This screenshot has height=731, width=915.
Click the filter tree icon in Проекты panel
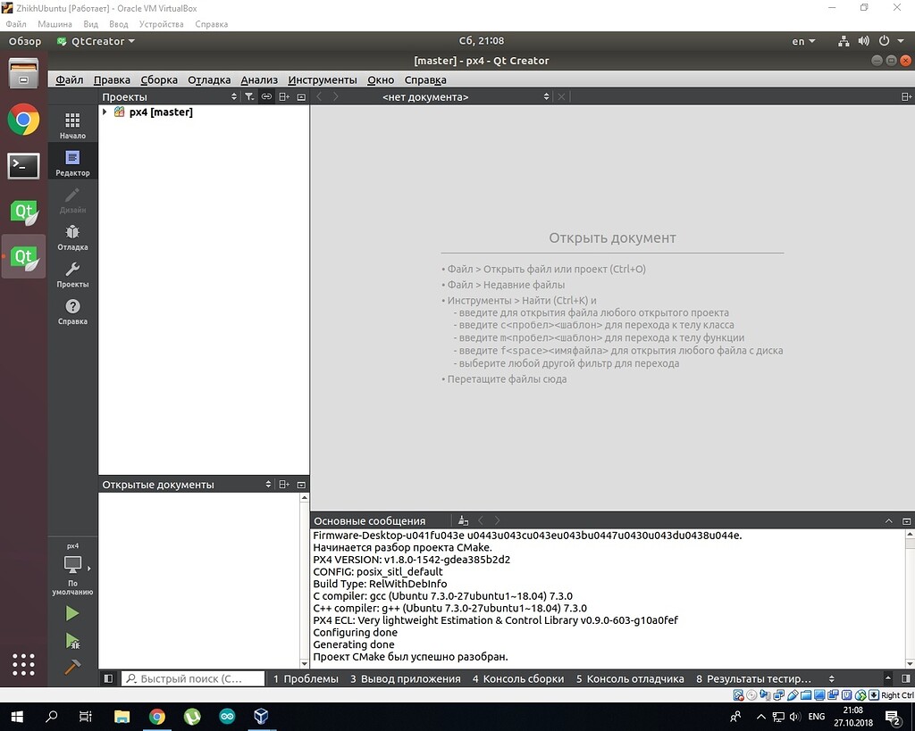tap(249, 96)
